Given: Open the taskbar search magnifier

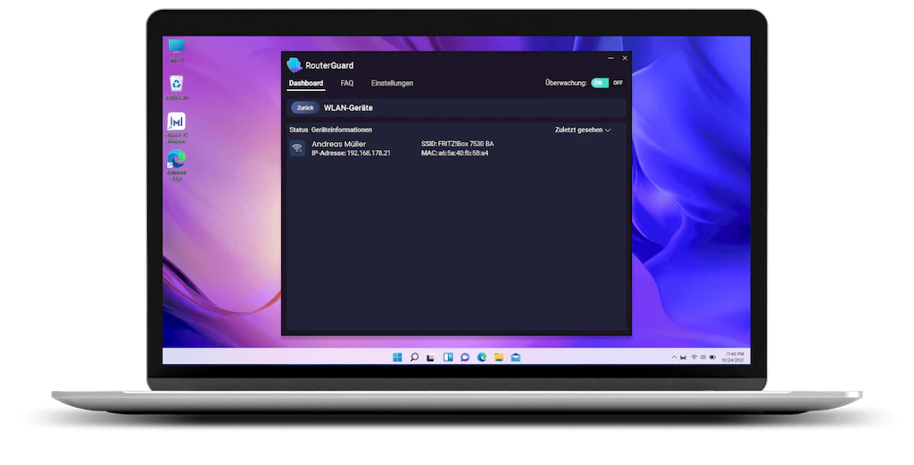Looking at the screenshot, I should point(414,357).
